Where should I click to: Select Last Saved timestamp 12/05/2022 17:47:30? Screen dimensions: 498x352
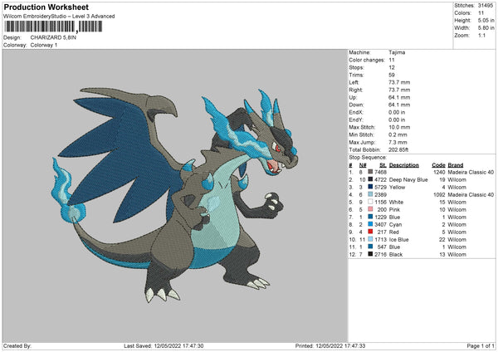coord(178,345)
